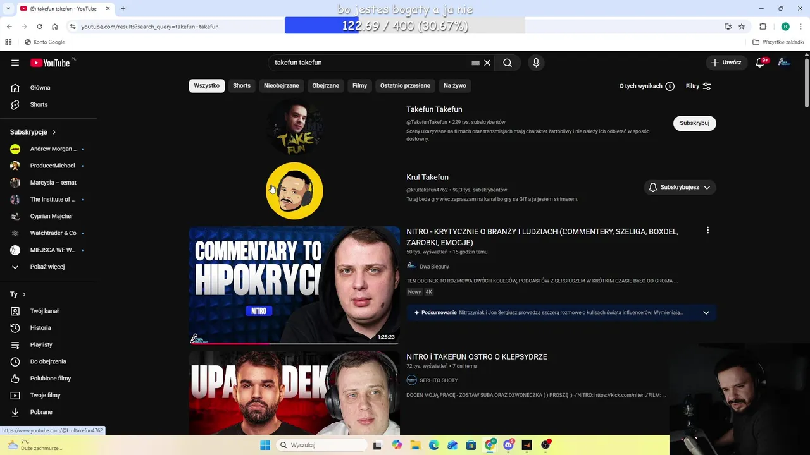Open Andrew Morgan subscription channel
Image resolution: width=810 pixels, height=455 pixels.
point(54,149)
